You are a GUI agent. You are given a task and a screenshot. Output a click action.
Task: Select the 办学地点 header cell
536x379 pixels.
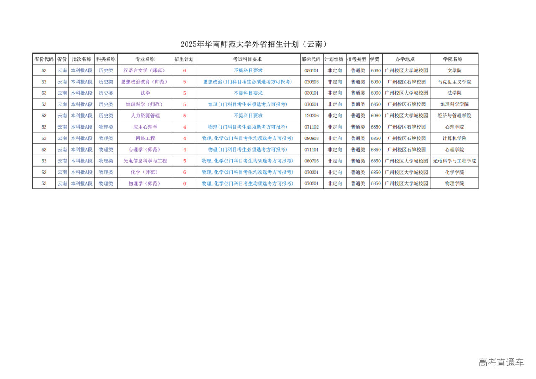406,59
